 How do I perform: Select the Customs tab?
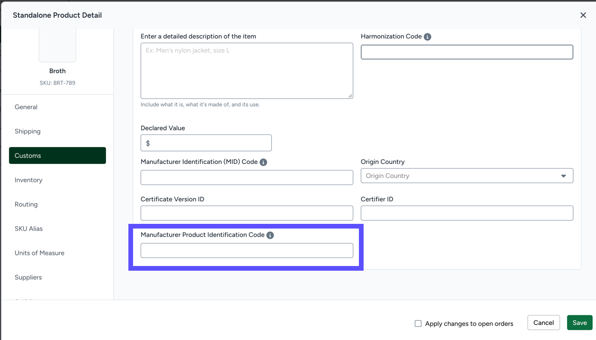pos(57,155)
